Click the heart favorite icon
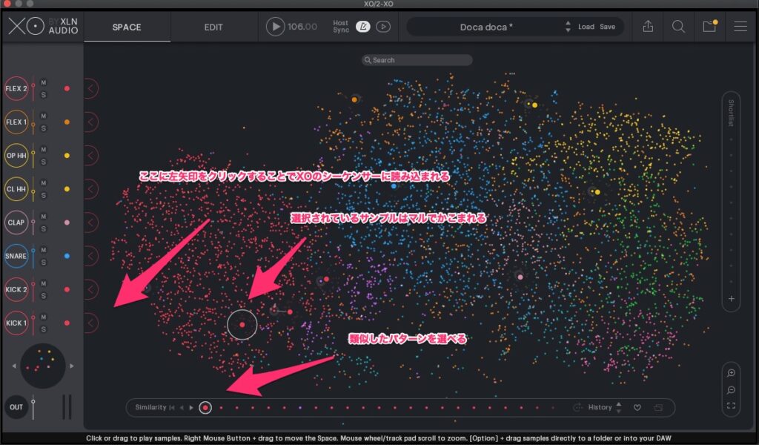759x445 pixels. coord(637,407)
